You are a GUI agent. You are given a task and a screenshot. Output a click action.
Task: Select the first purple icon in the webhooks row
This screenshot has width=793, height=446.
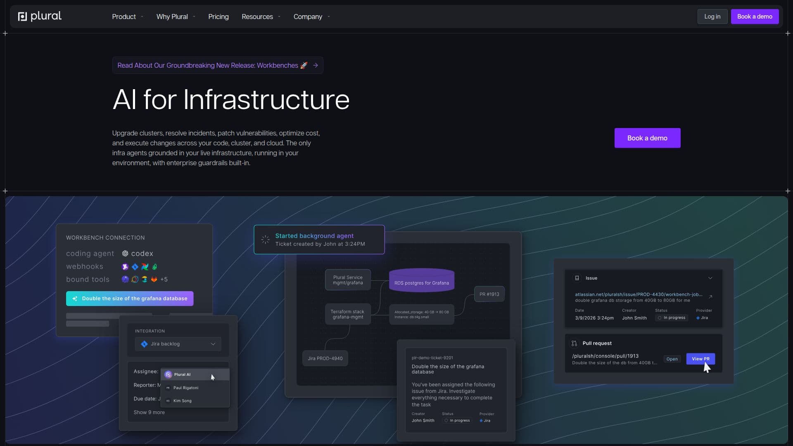(125, 267)
